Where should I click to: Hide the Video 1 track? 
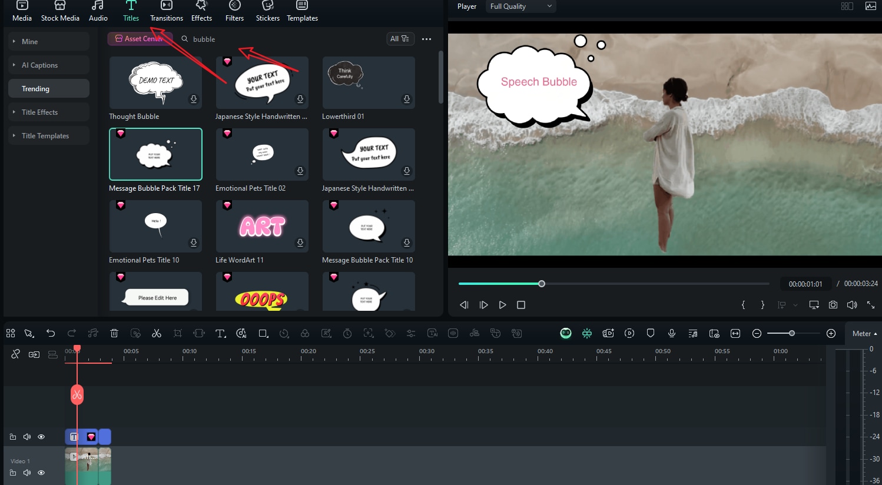41,473
